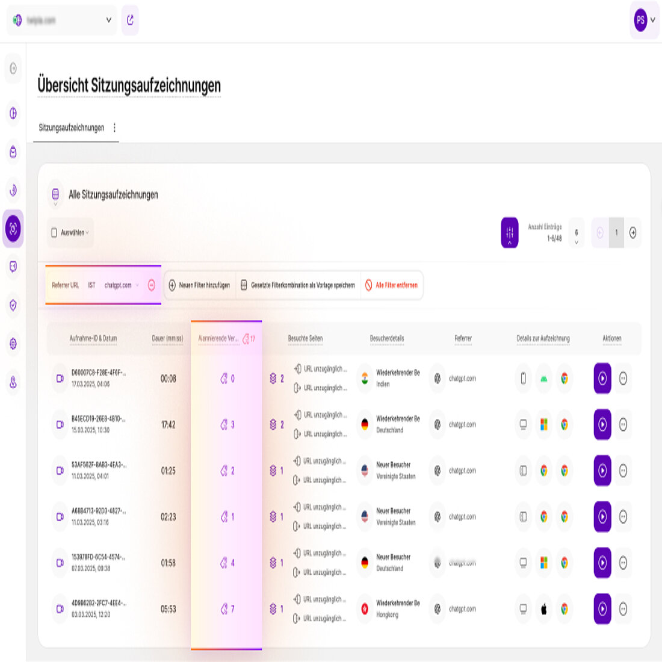Image resolution: width=662 pixels, height=662 pixels.
Task: Open the three-dot menu beside the Sitzungsaufzeichnungen tab
Action: click(114, 127)
